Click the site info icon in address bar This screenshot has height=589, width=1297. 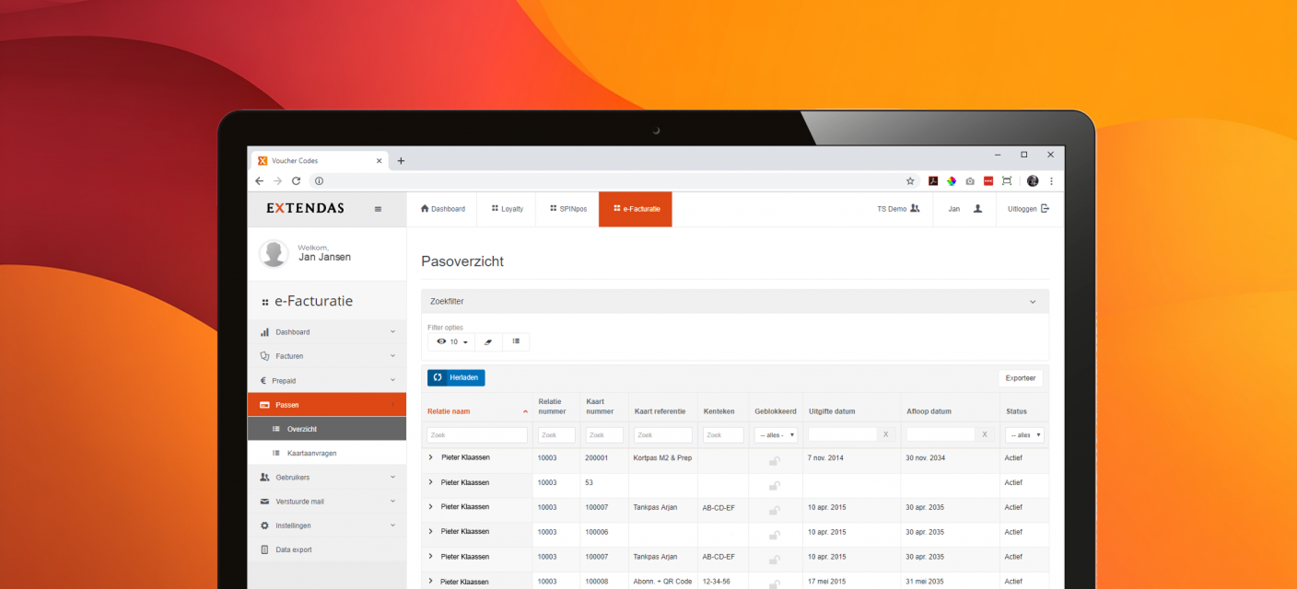(x=319, y=181)
